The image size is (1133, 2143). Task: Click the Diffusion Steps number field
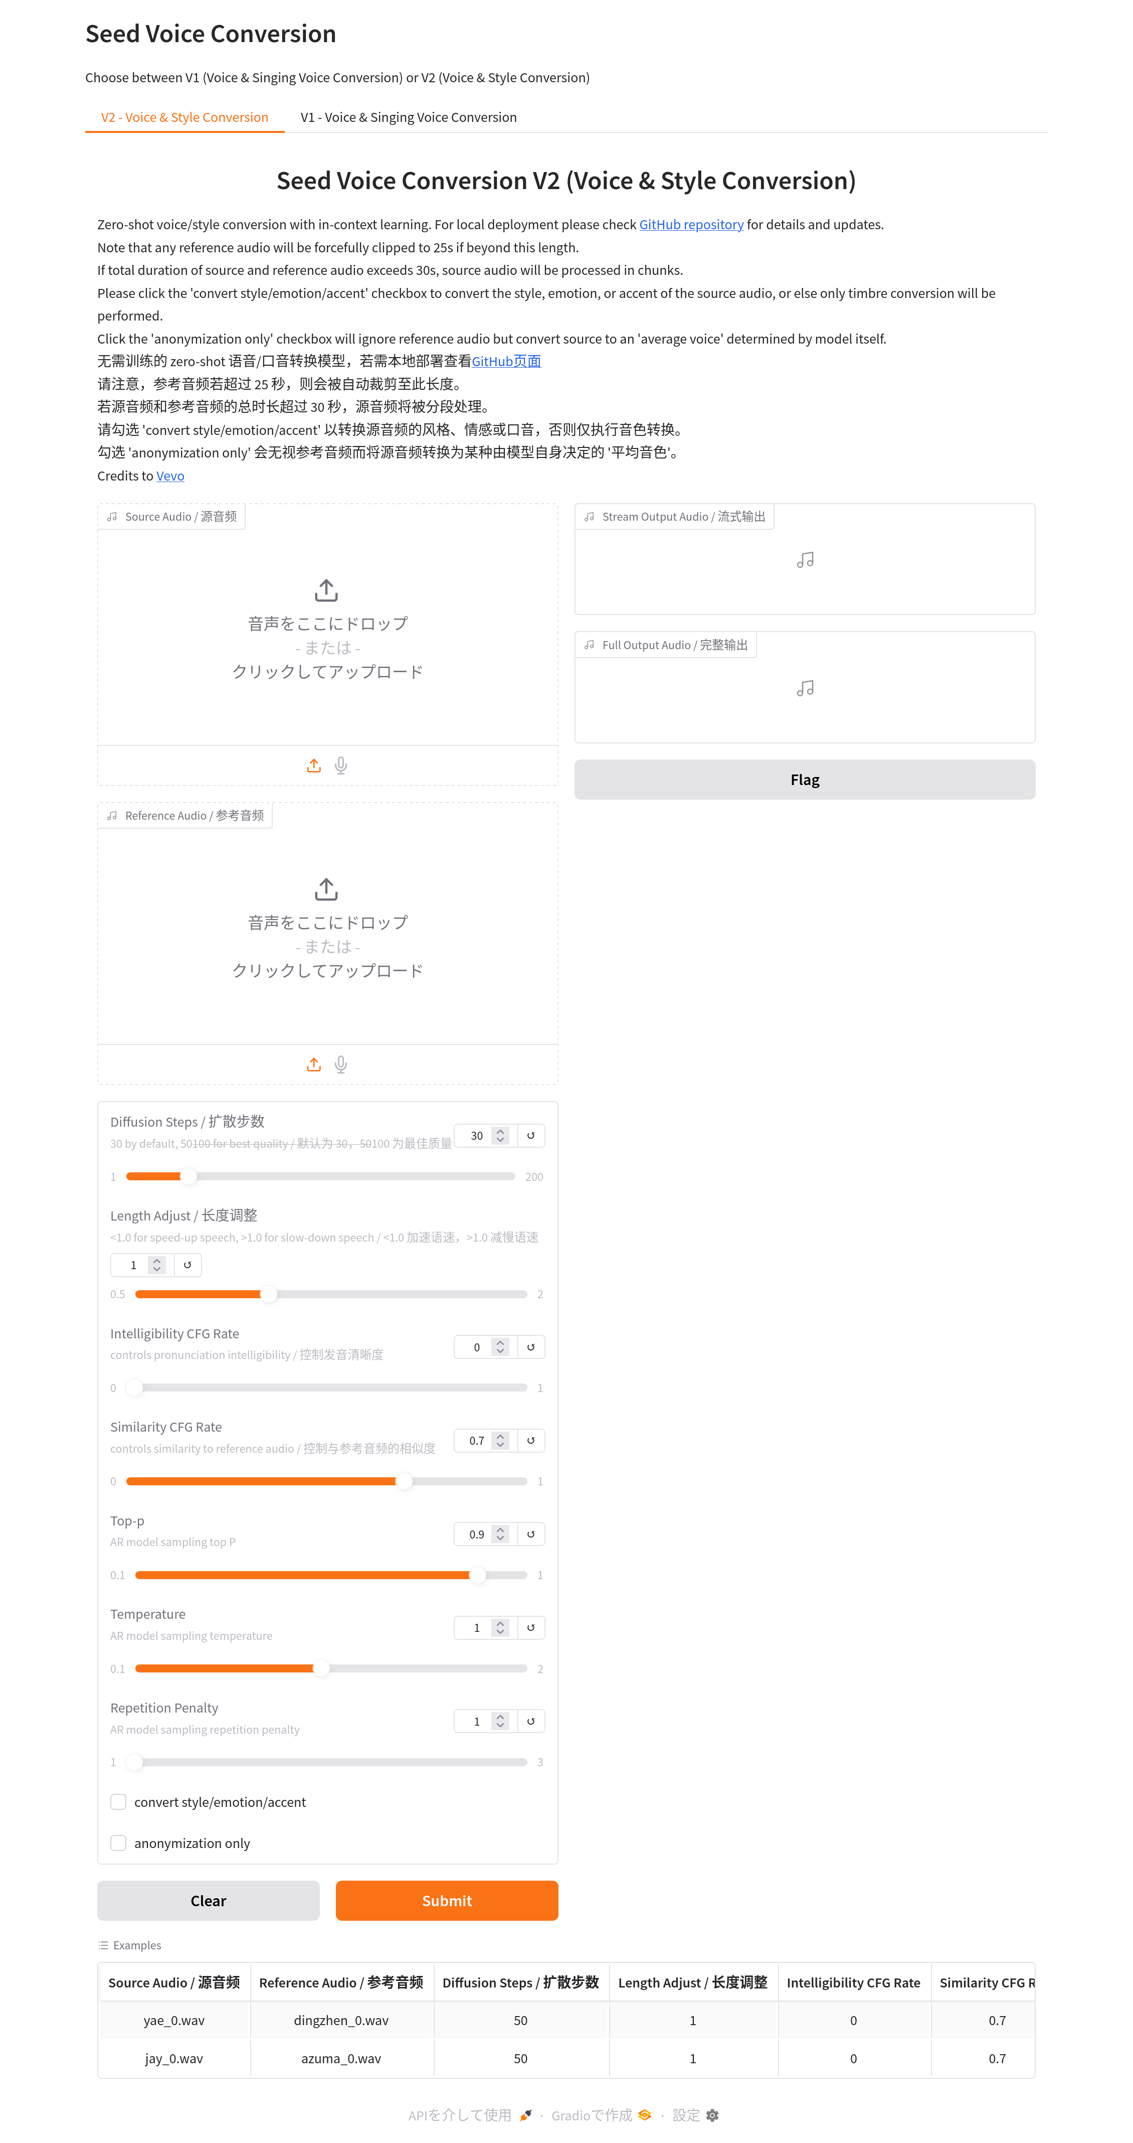(476, 1136)
